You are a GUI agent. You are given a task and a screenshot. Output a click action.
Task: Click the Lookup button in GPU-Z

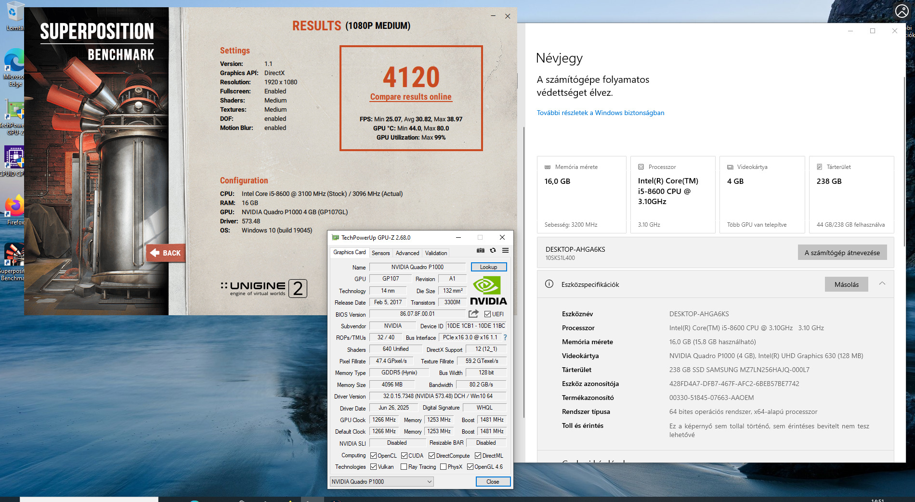pyautogui.click(x=488, y=267)
